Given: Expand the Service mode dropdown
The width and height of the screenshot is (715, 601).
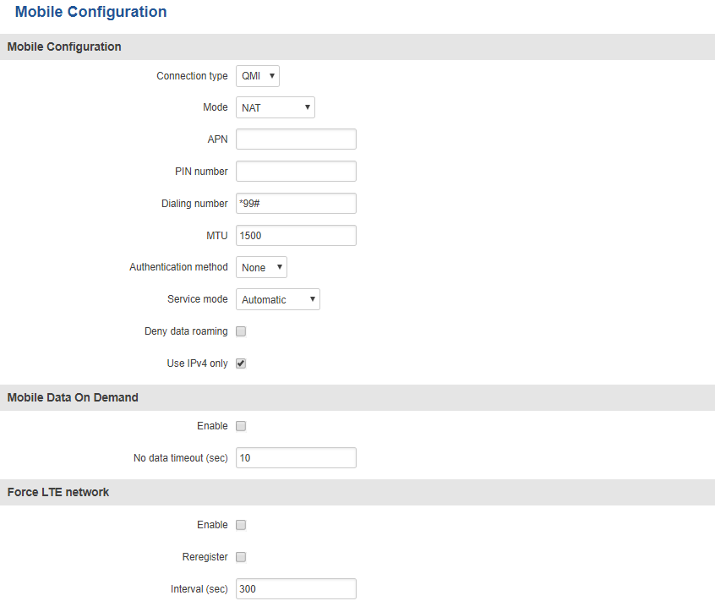Looking at the screenshot, I should [277, 299].
